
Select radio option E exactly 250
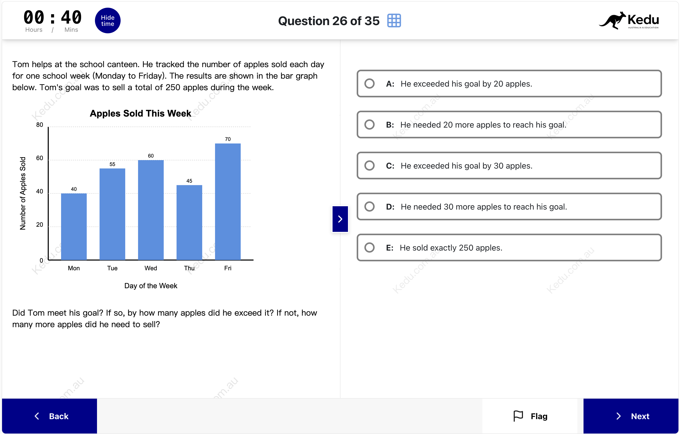369,247
